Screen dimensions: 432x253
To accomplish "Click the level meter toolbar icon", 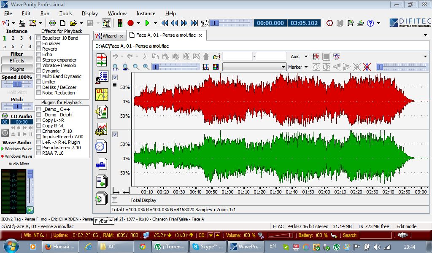I will 120,23.
